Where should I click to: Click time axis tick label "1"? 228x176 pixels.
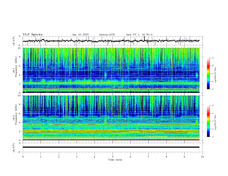click(41, 157)
